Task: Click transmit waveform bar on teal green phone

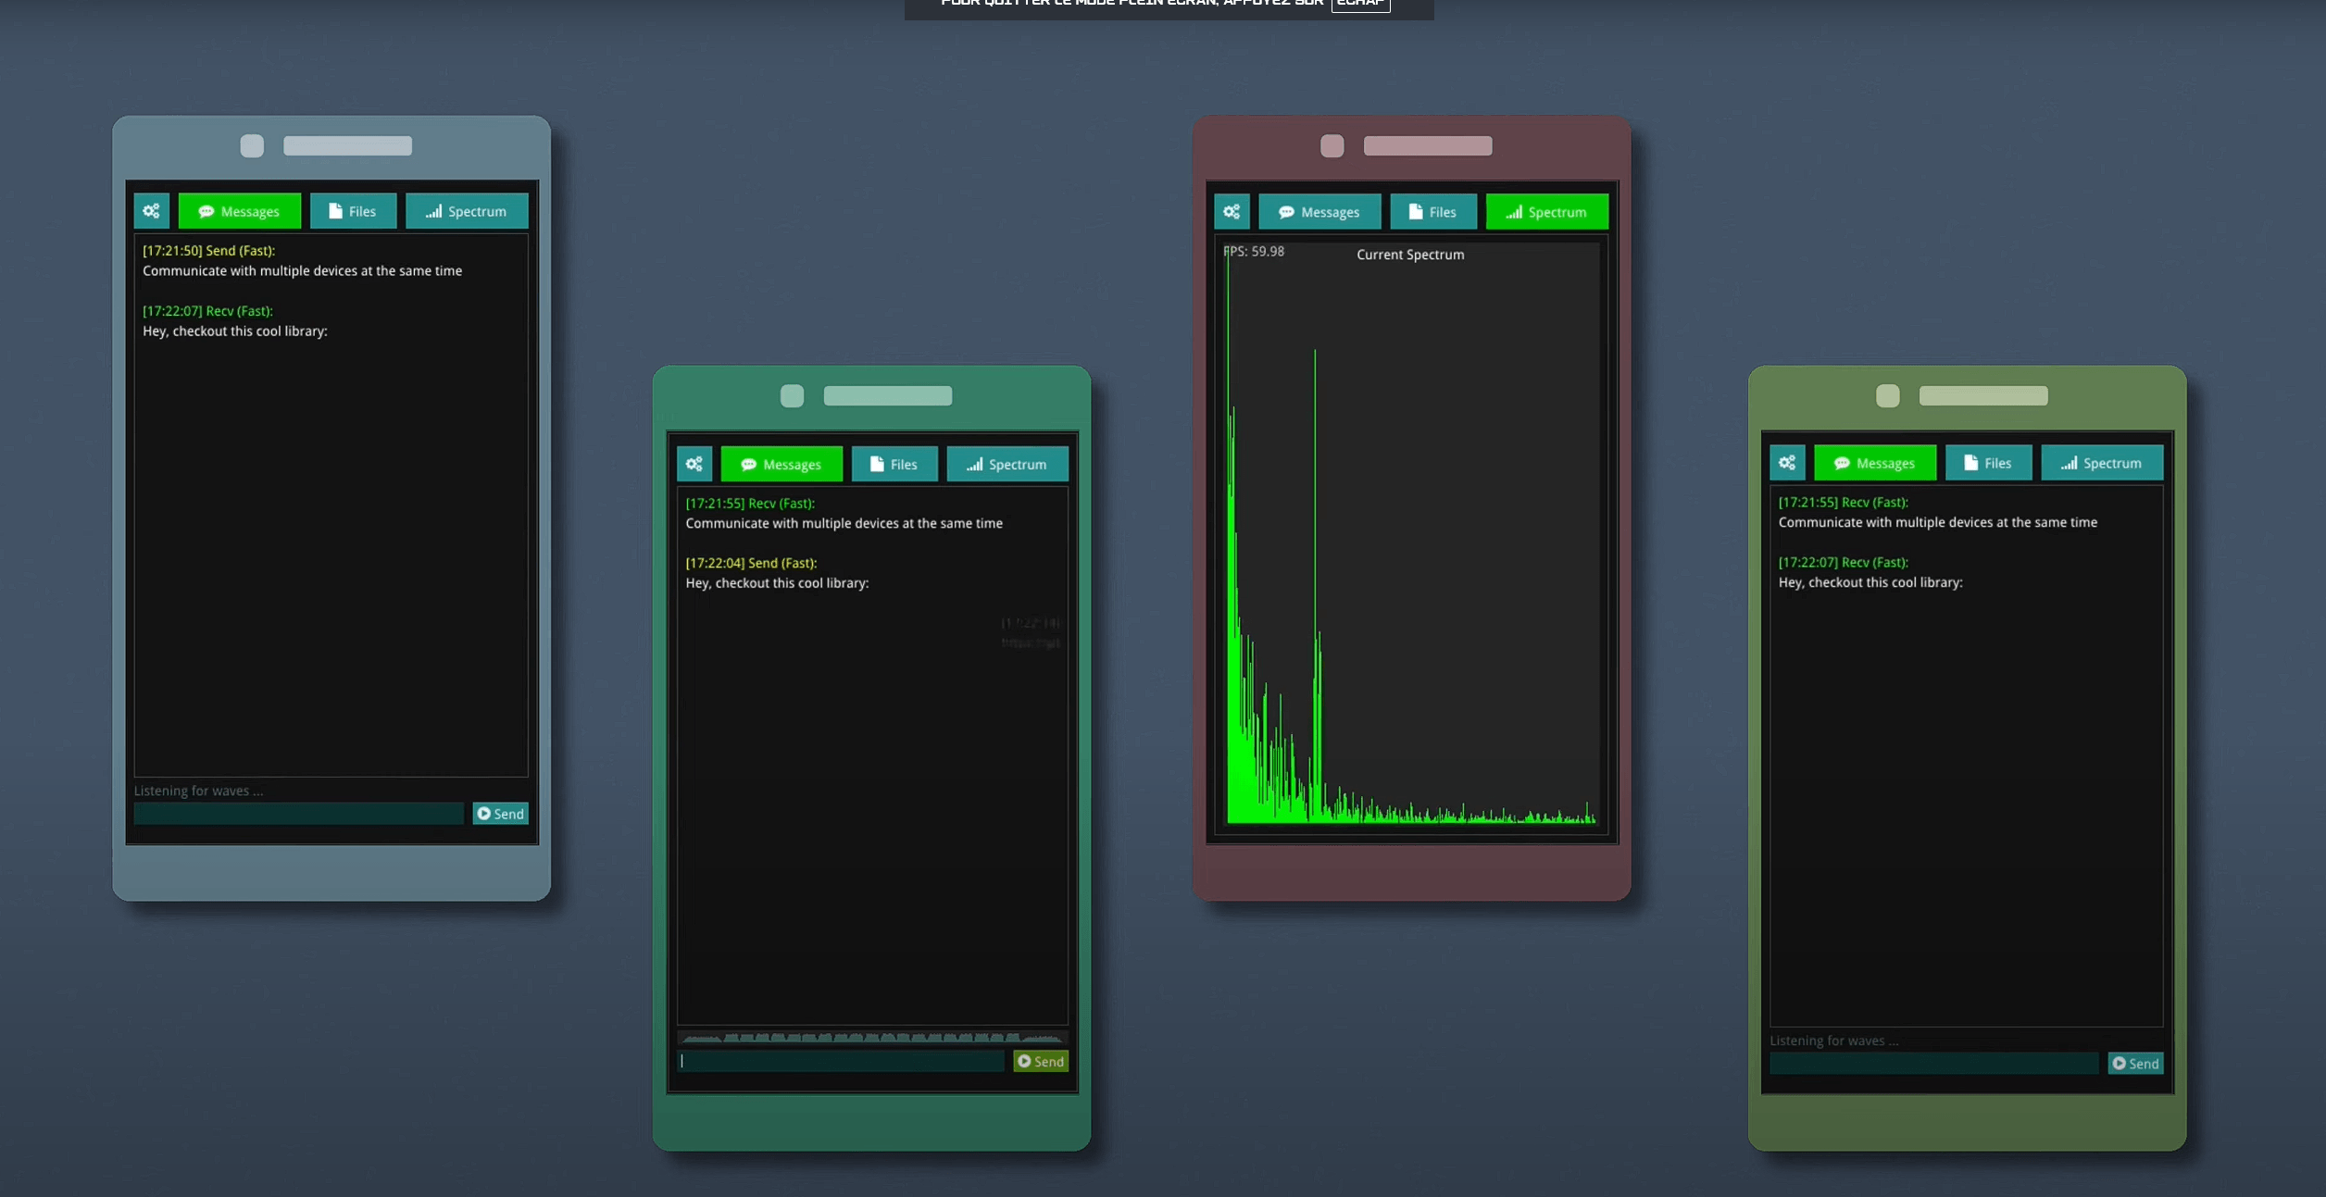Action: click(x=872, y=1038)
